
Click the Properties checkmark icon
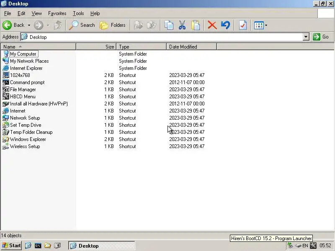243,25
